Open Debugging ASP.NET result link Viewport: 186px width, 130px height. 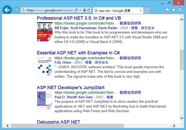coord(59,122)
